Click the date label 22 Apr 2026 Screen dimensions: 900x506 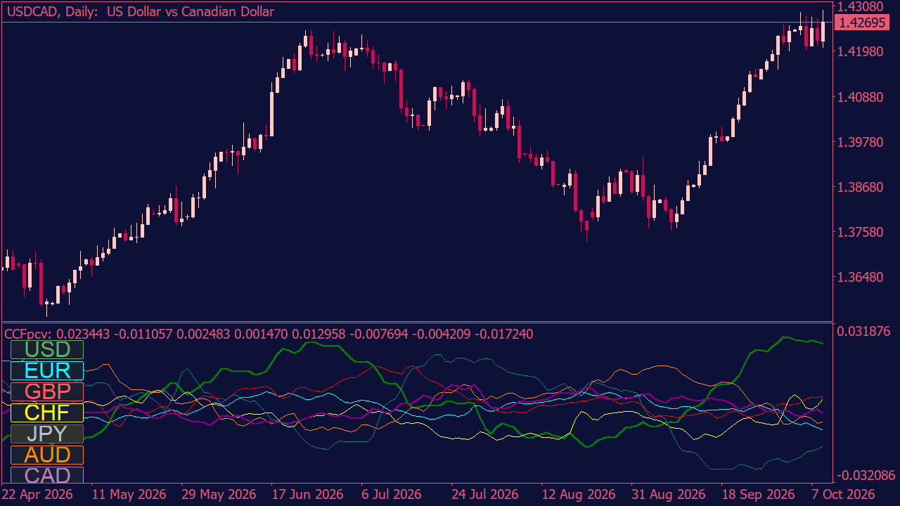[37, 495]
